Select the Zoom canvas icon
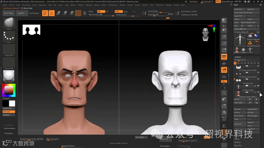Image resolution: width=264 pixels, height=148 pixels. click(x=224, y=37)
